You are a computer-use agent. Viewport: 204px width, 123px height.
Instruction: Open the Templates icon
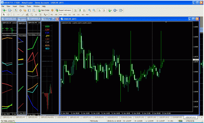click(120, 10)
